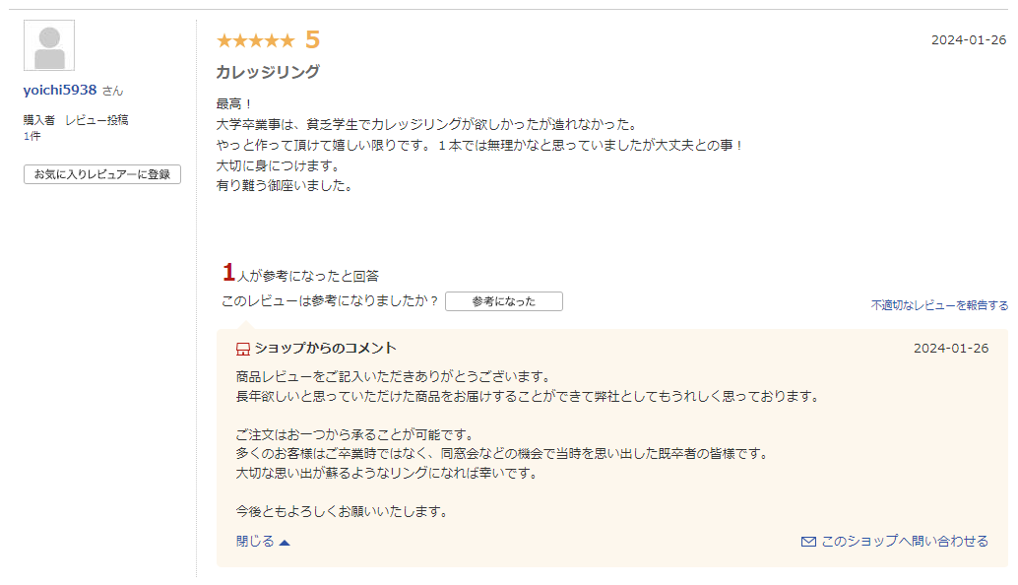
Task: Click the review date at top right
Action: point(968,40)
